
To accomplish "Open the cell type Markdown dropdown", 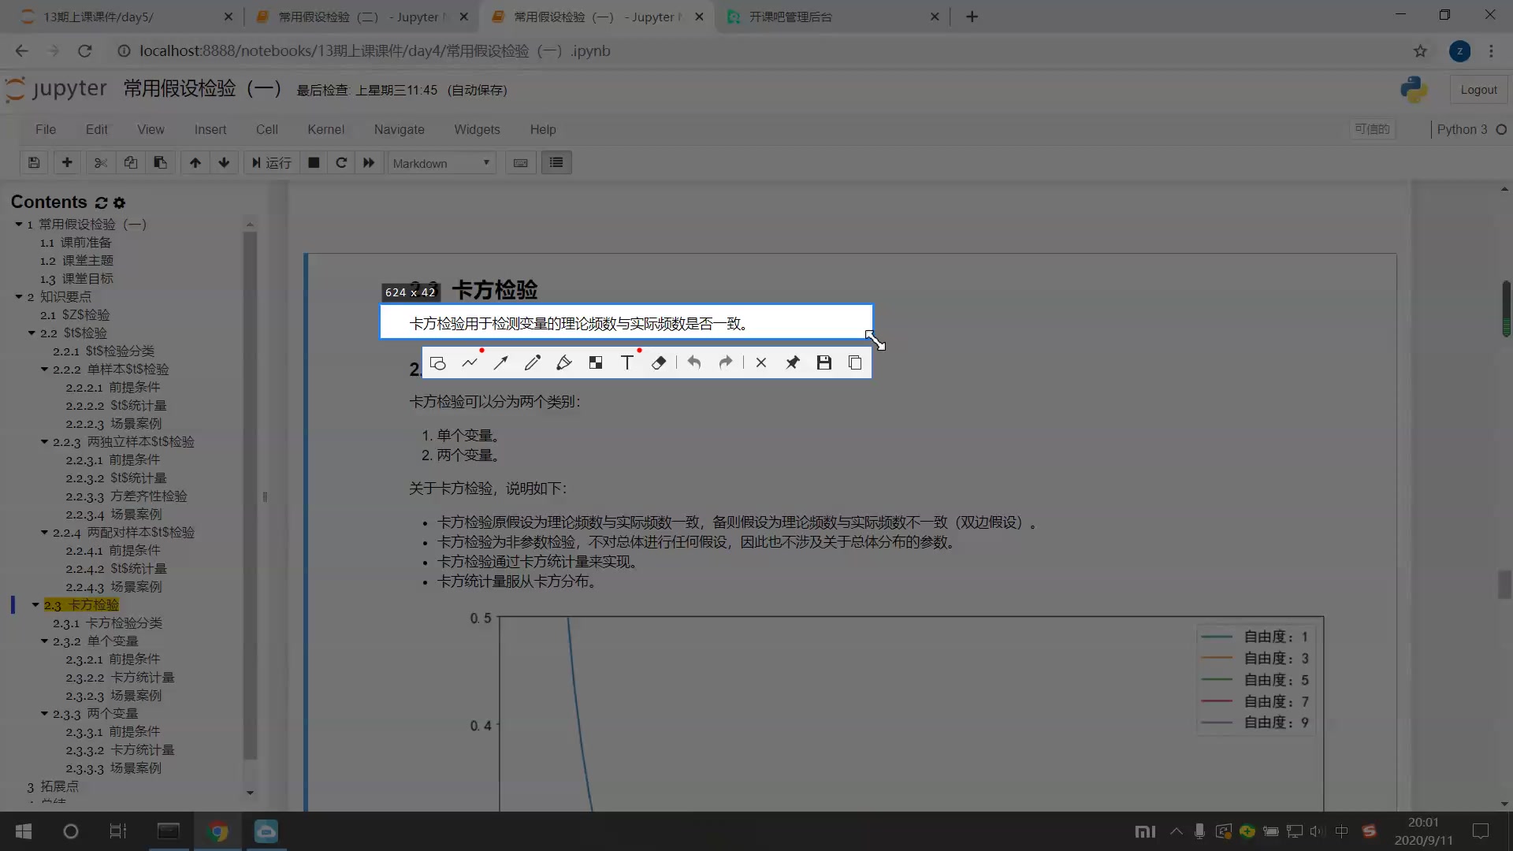I will coord(441,163).
